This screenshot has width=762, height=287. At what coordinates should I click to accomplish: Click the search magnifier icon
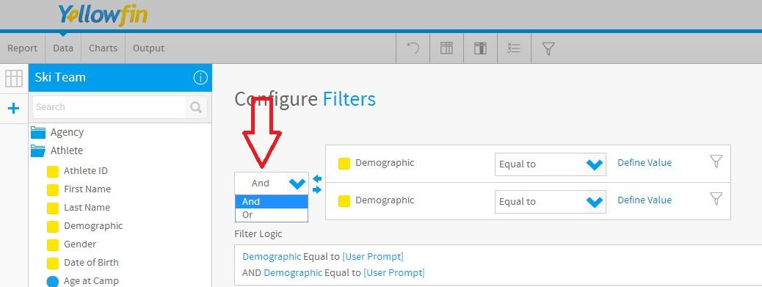[196, 107]
